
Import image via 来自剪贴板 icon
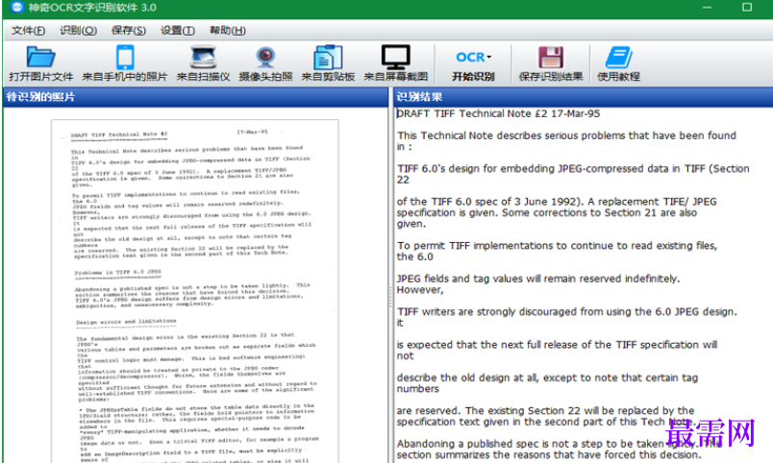328,57
